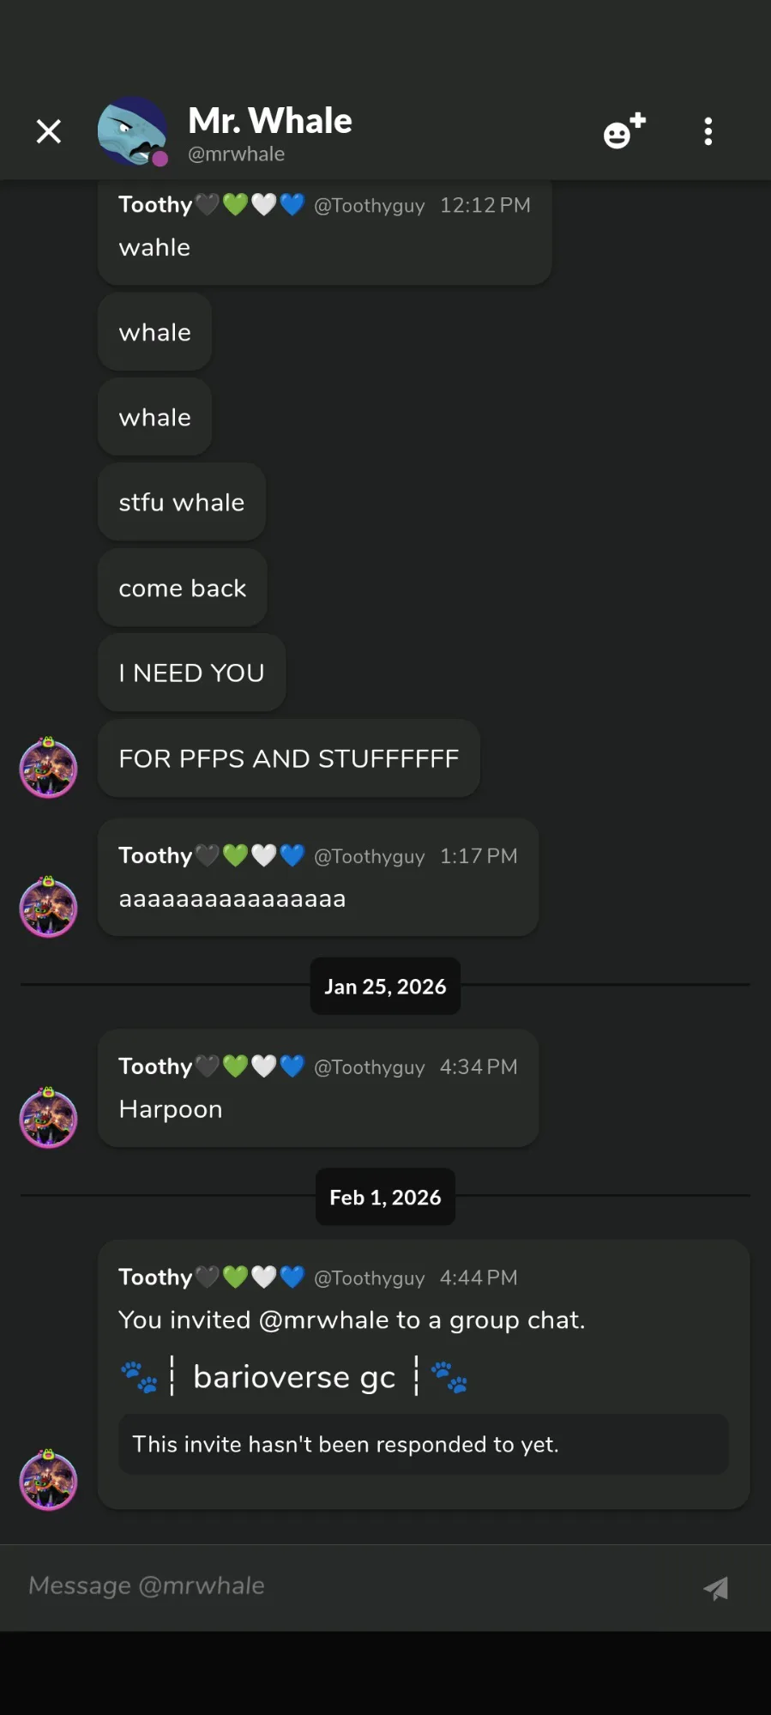
Task: Tap the send message paper plane
Action: click(x=716, y=1588)
